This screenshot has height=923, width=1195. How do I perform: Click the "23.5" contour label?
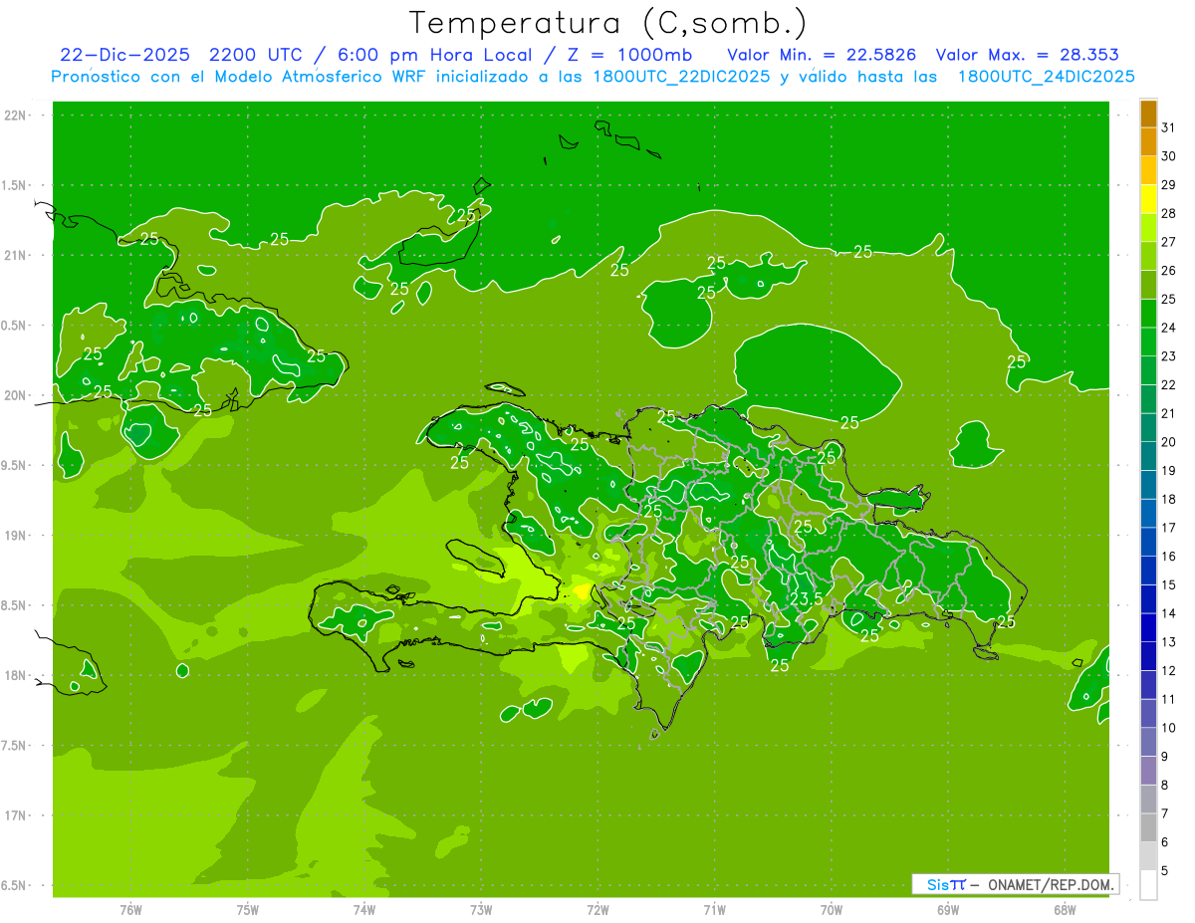807,598
